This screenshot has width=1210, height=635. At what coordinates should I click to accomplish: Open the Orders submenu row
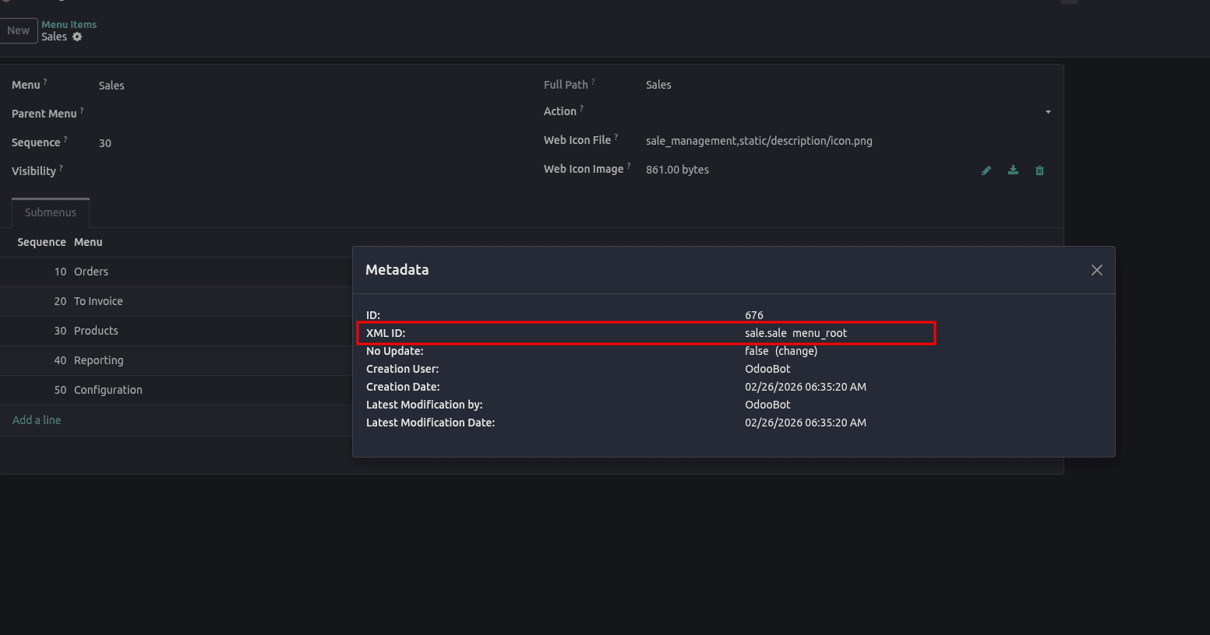91,272
